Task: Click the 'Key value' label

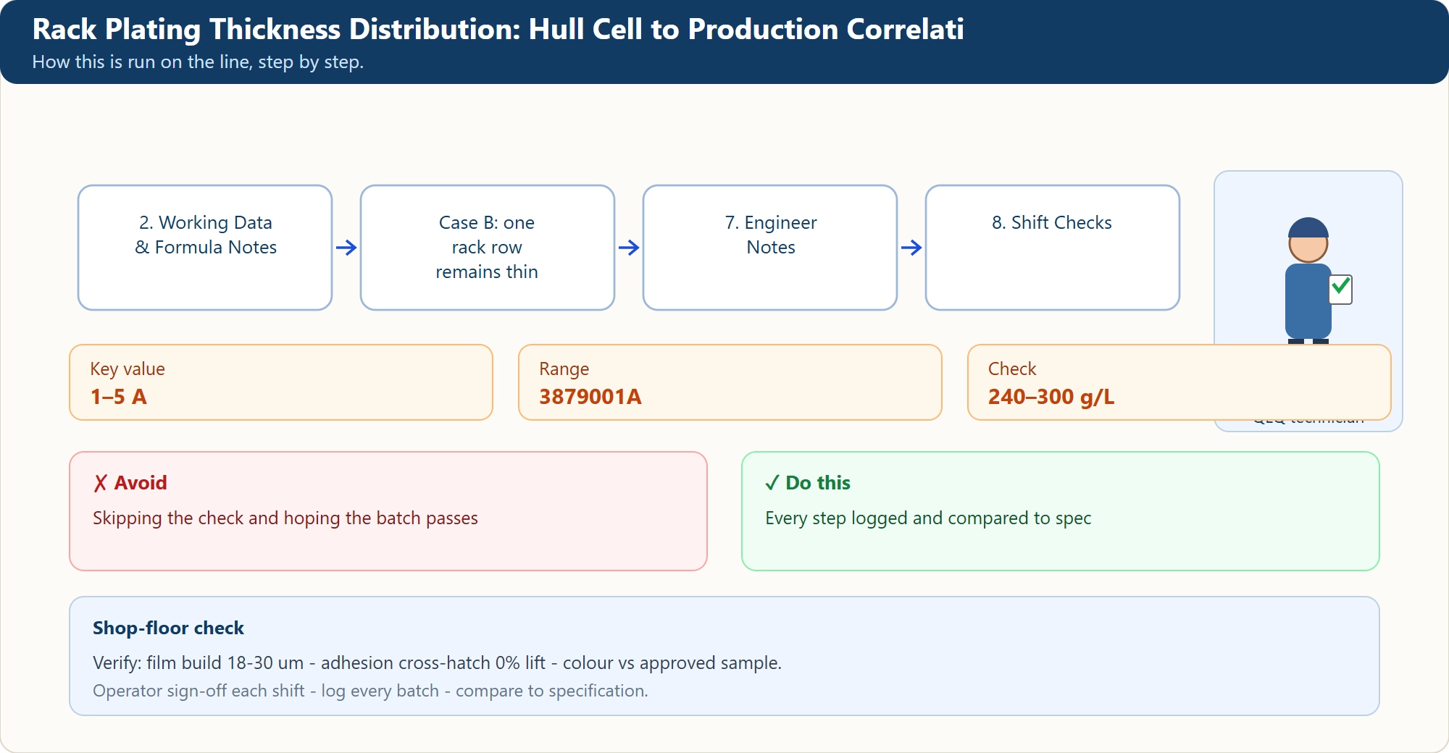Action: tap(128, 369)
